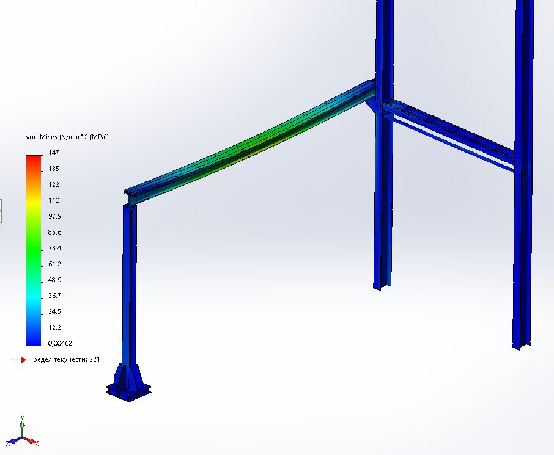Click the XYZ orientation triad
This screenshot has height=455, width=554.
point(22,432)
